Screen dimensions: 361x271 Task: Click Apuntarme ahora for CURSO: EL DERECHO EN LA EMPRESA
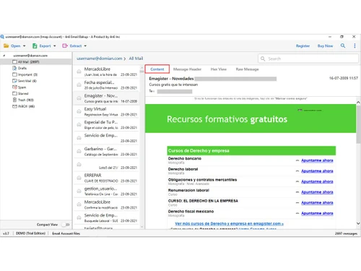[317, 203]
